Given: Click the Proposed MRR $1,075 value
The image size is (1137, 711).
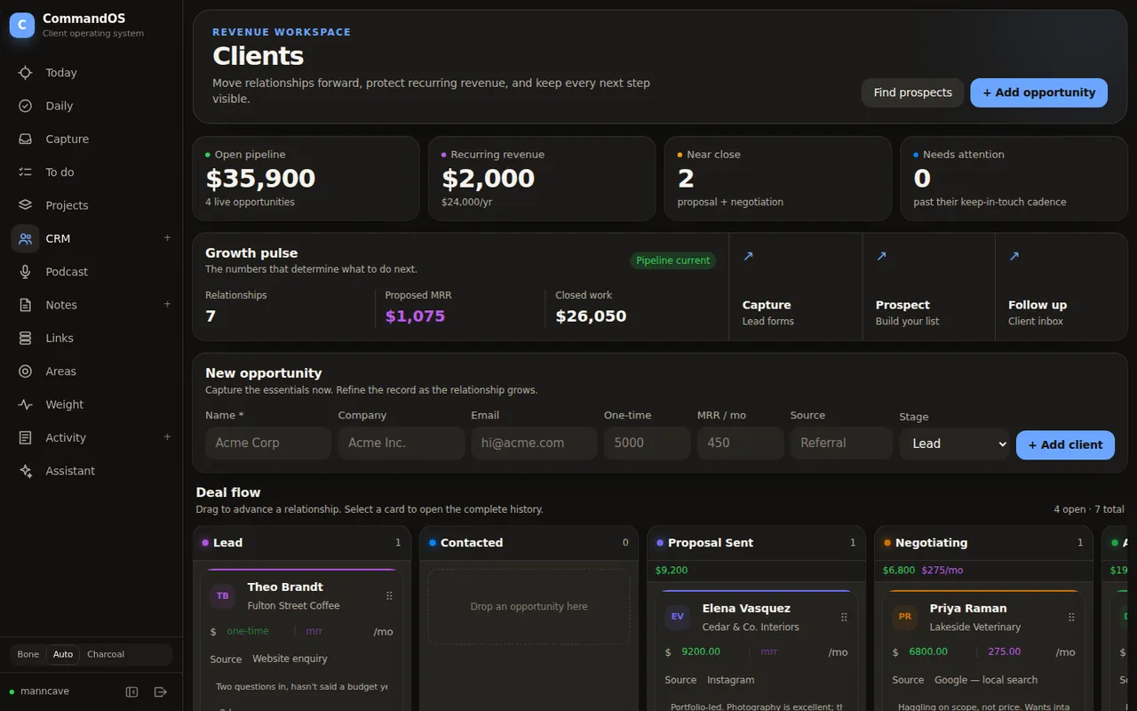Looking at the screenshot, I should click(415, 316).
